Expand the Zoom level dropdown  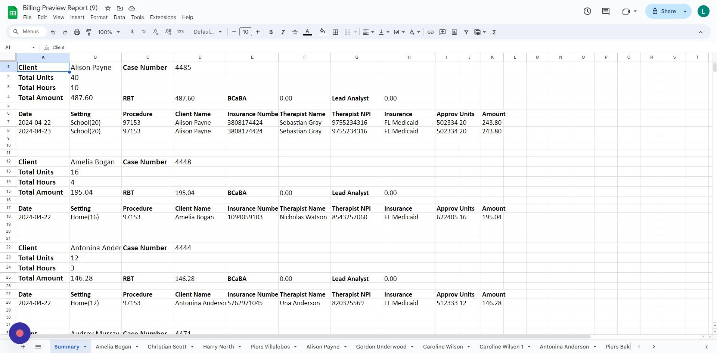point(108,32)
